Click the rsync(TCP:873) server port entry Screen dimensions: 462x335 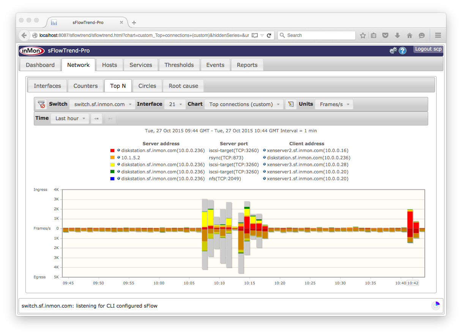pos(226,157)
